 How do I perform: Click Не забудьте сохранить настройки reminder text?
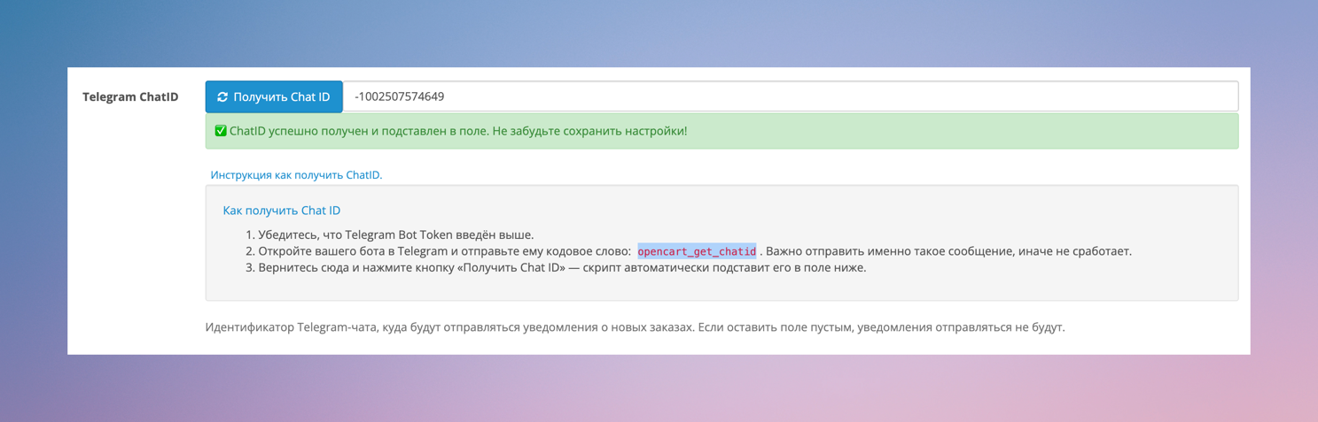tap(589, 131)
